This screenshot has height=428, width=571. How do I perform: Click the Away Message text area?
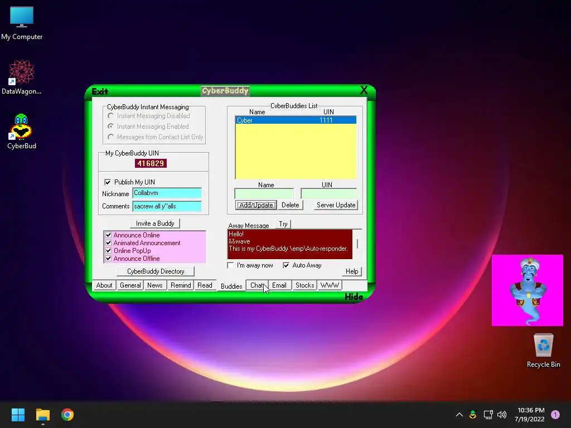pyautogui.click(x=290, y=244)
